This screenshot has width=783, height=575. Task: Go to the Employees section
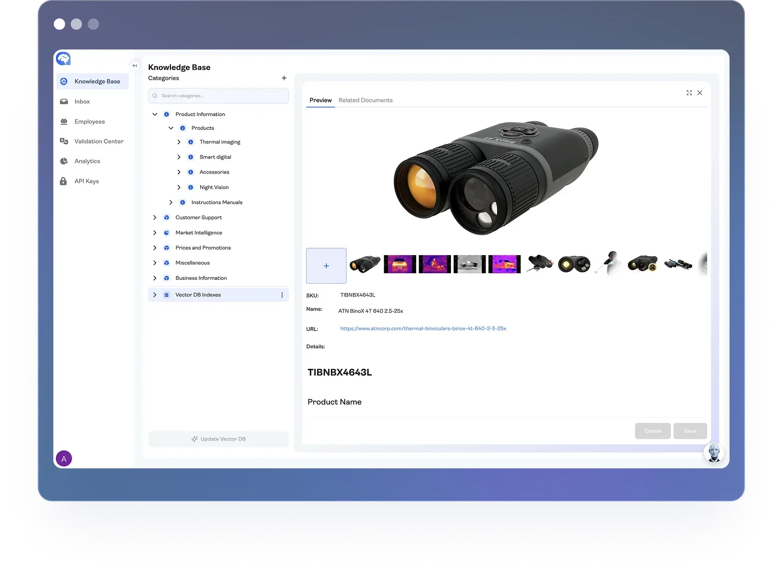click(x=89, y=121)
